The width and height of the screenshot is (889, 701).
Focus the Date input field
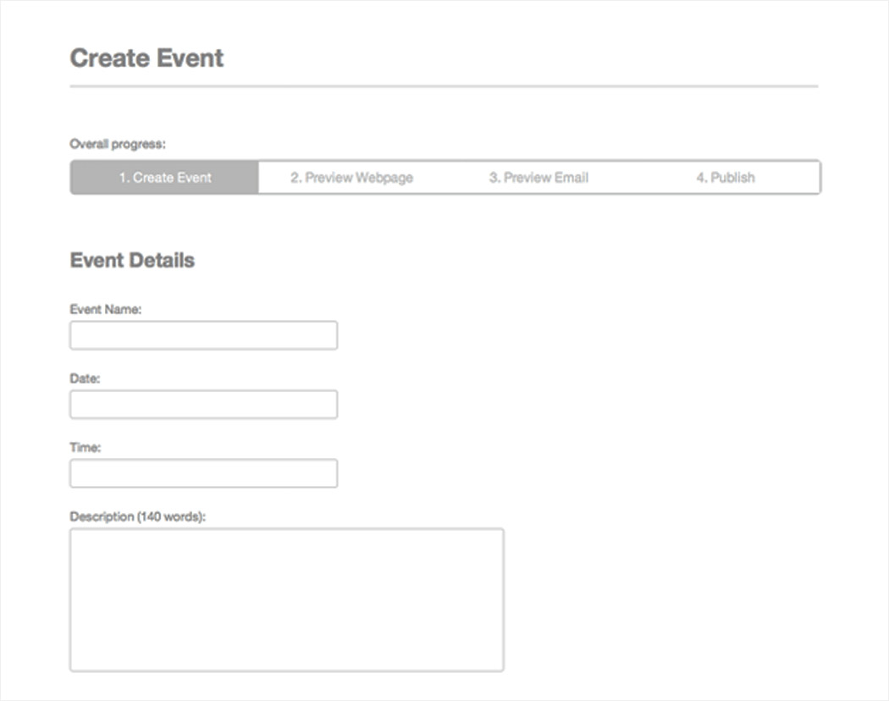(x=203, y=404)
